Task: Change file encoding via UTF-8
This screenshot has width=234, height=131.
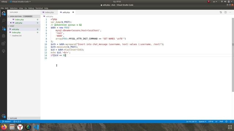Action: (211, 122)
